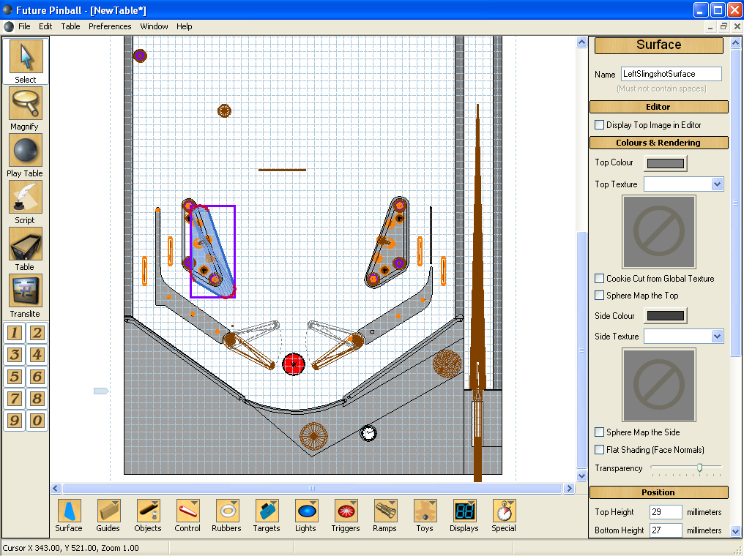Open the Targets tool group
The width and height of the screenshot is (744, 556).
[267, 516]
